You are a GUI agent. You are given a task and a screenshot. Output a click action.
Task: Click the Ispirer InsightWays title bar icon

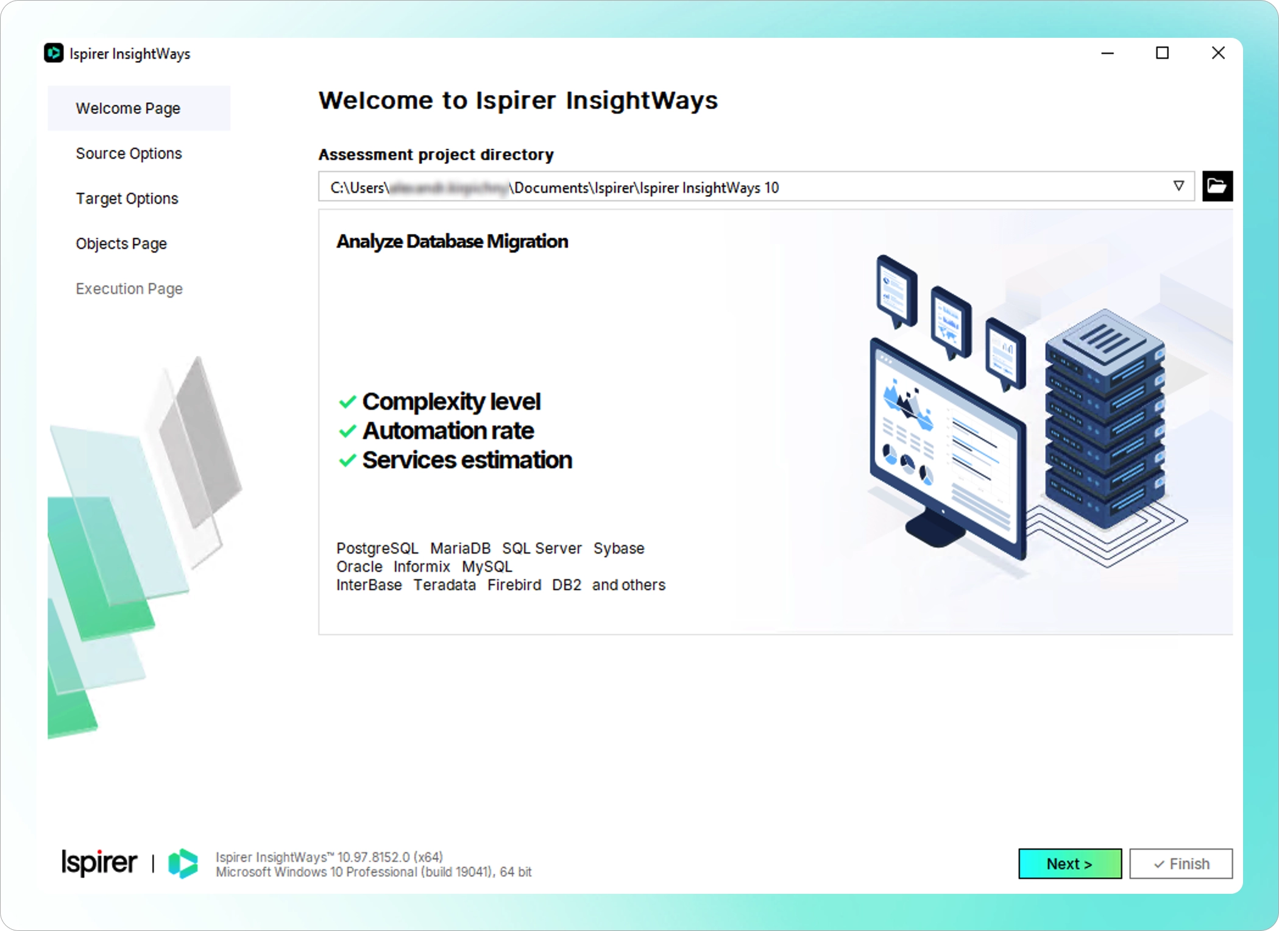coord(54,53)
